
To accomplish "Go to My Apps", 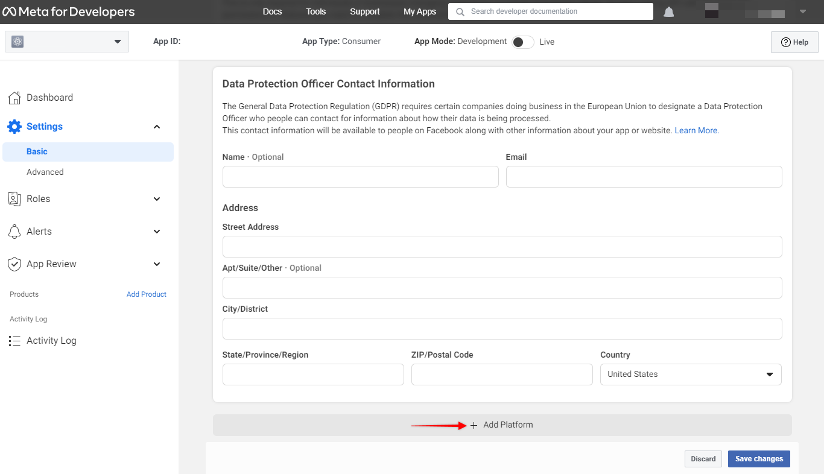I will coord(420,11).
